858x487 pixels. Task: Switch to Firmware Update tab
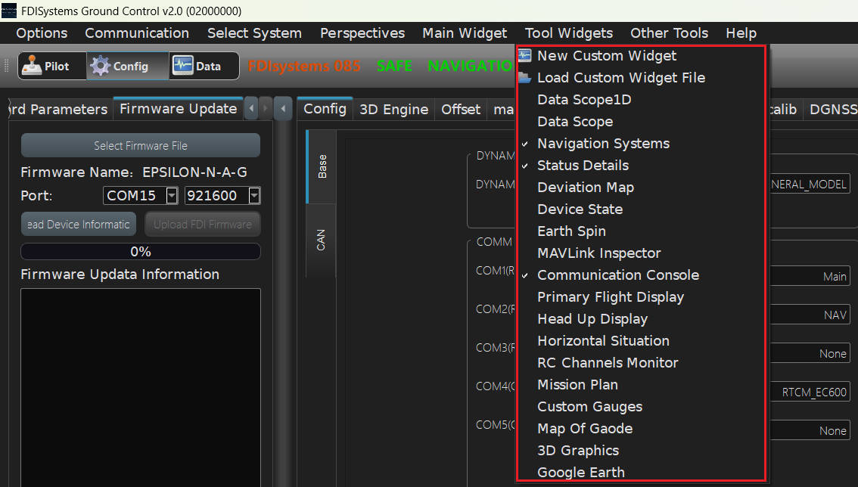pos(179,108)
